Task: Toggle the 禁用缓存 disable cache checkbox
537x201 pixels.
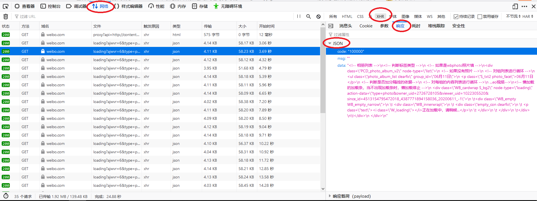Action: (480, 16)
